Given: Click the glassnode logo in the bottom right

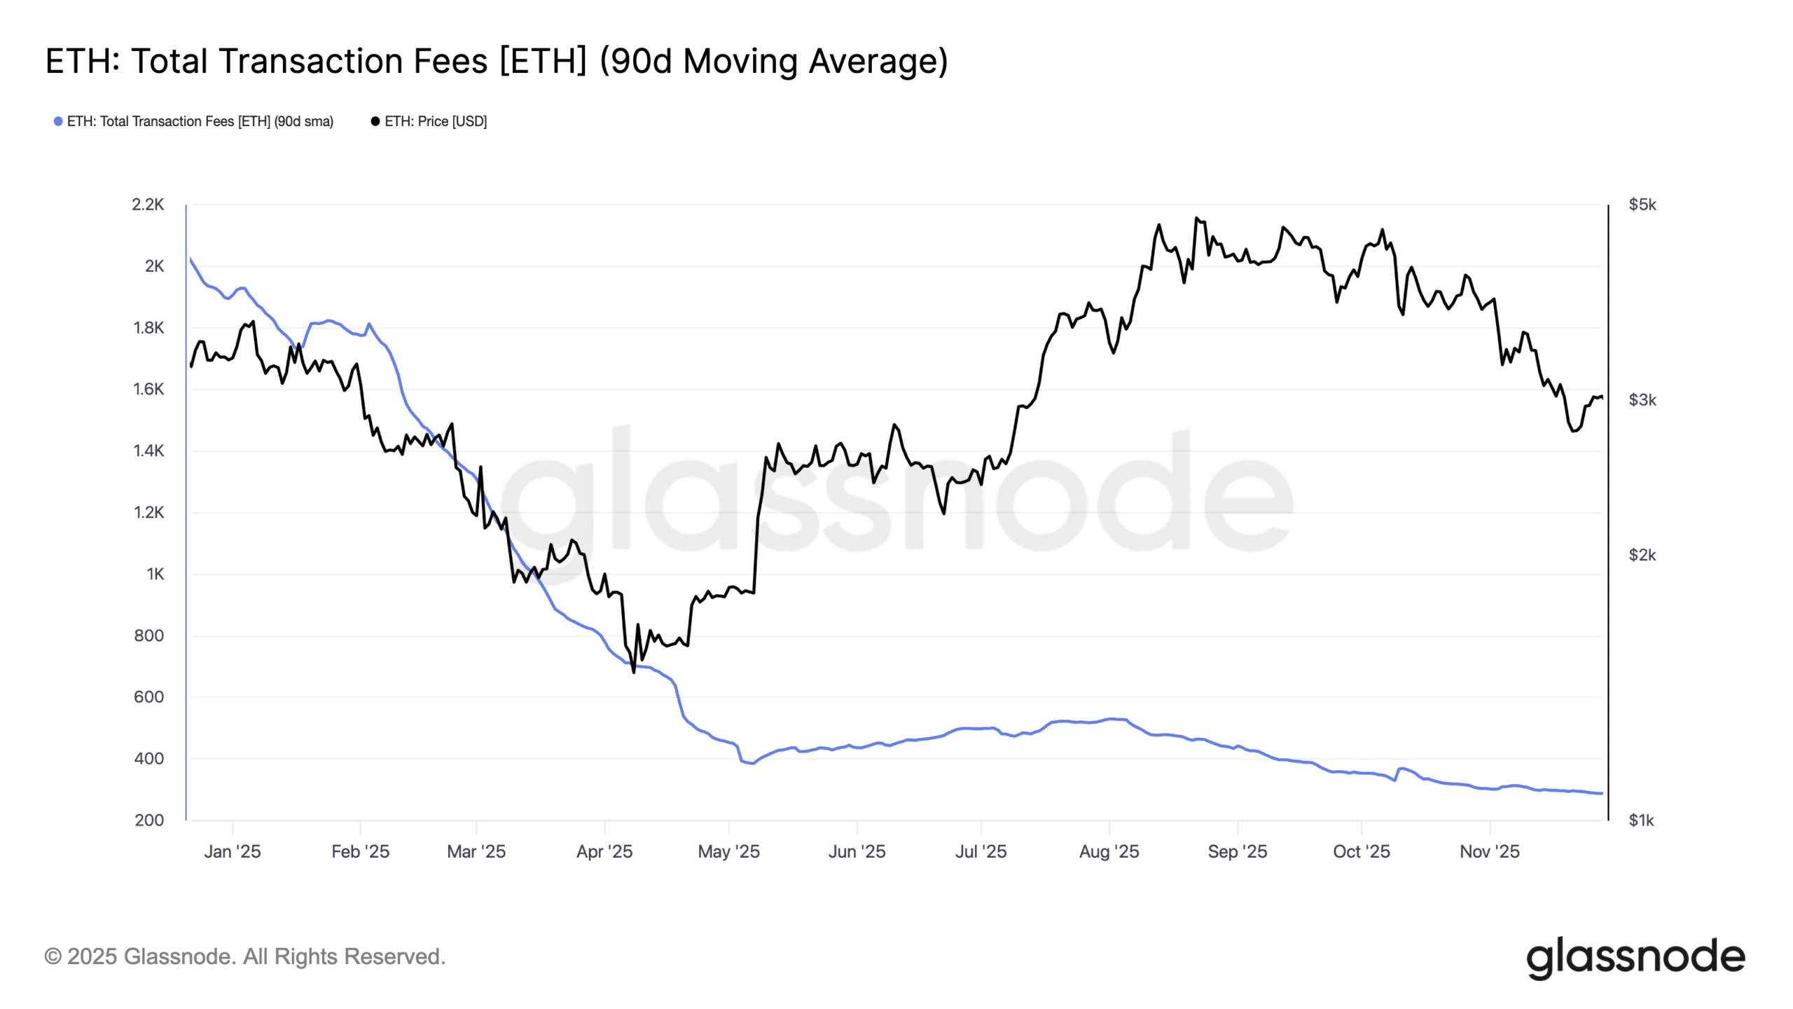Looking at the screenshot, I should point(1635,957).
